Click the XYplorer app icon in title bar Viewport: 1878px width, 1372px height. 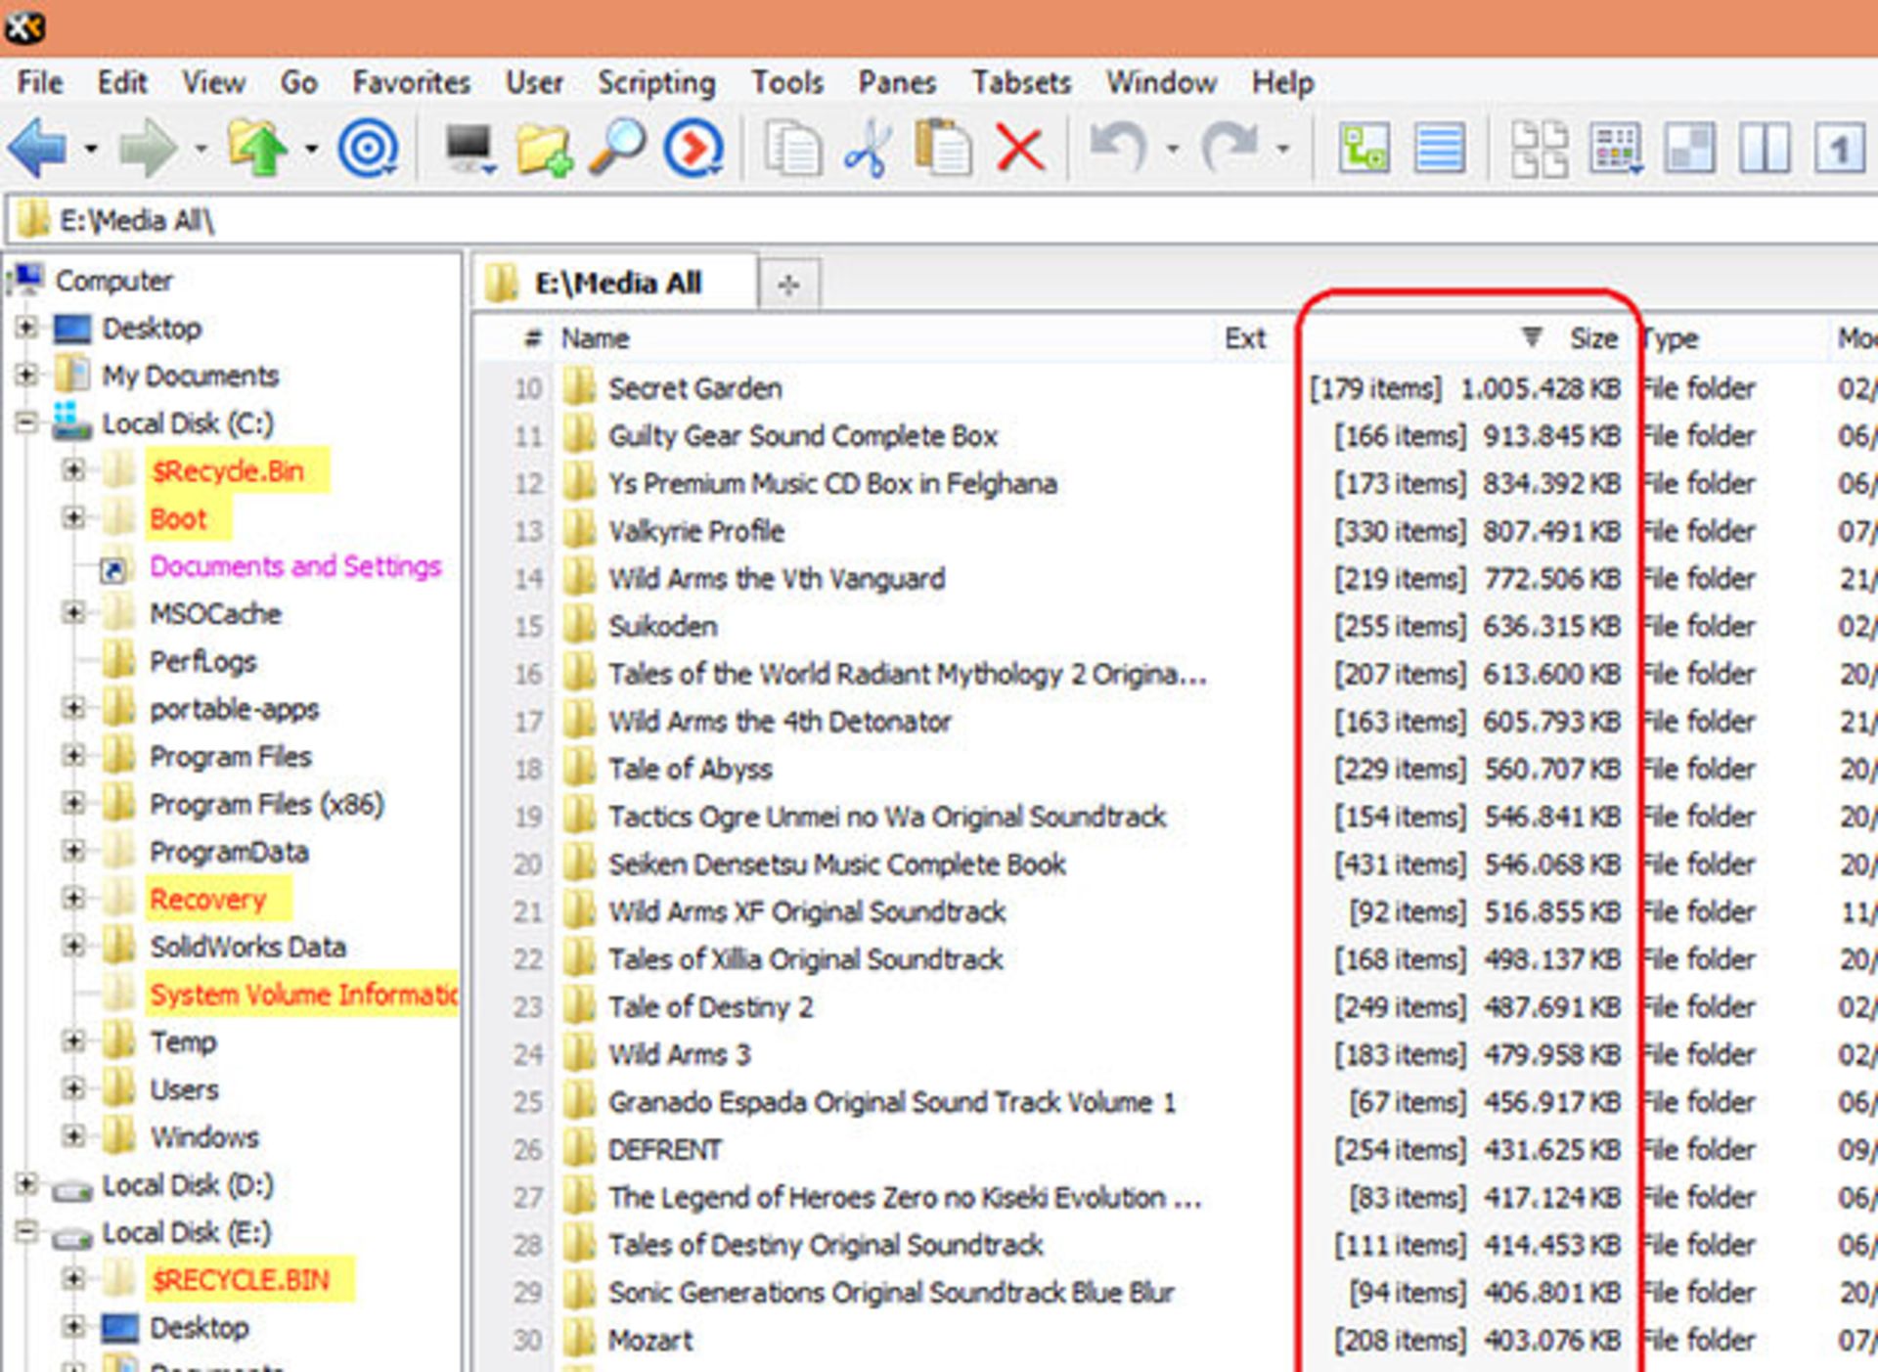coord(24,27)
